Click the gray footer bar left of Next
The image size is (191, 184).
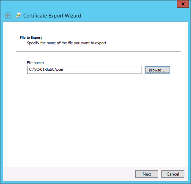68,174
